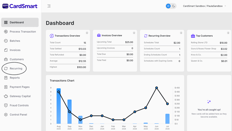Click the Batches sidebar icon
The height and width of the screenshot is (131, 232).
coord(6,41)
